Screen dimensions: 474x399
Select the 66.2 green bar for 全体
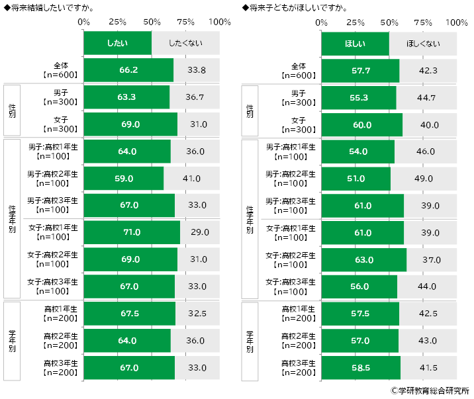128,70
